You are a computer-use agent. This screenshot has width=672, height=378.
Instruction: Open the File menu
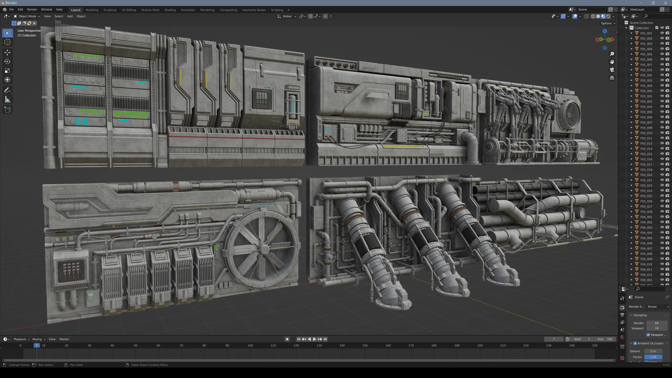[11, 9]
